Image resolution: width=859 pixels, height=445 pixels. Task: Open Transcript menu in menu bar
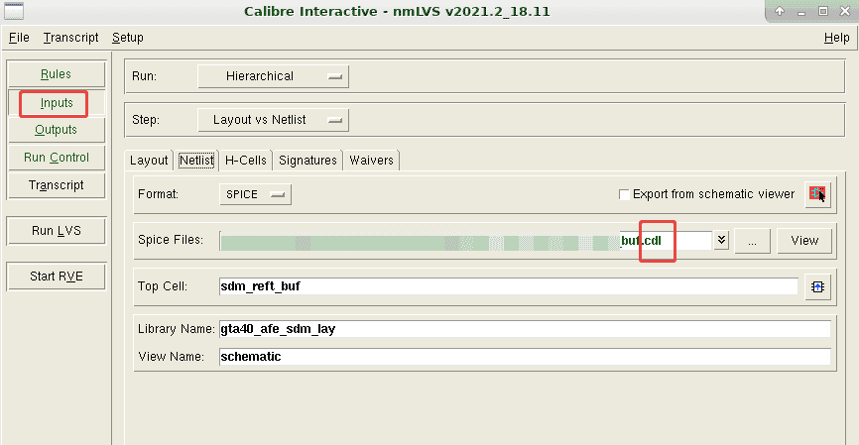(70, 38)
